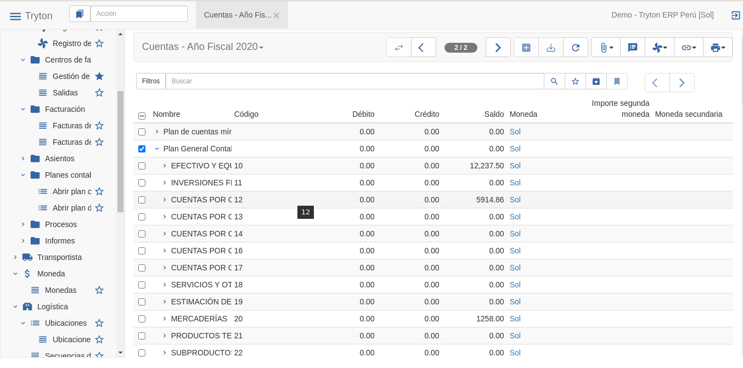Viewport: 743px width, 368px height.
Task: Expand the 'Plan de cuentas mín' tree row
Action: click(x=156, y=132)
